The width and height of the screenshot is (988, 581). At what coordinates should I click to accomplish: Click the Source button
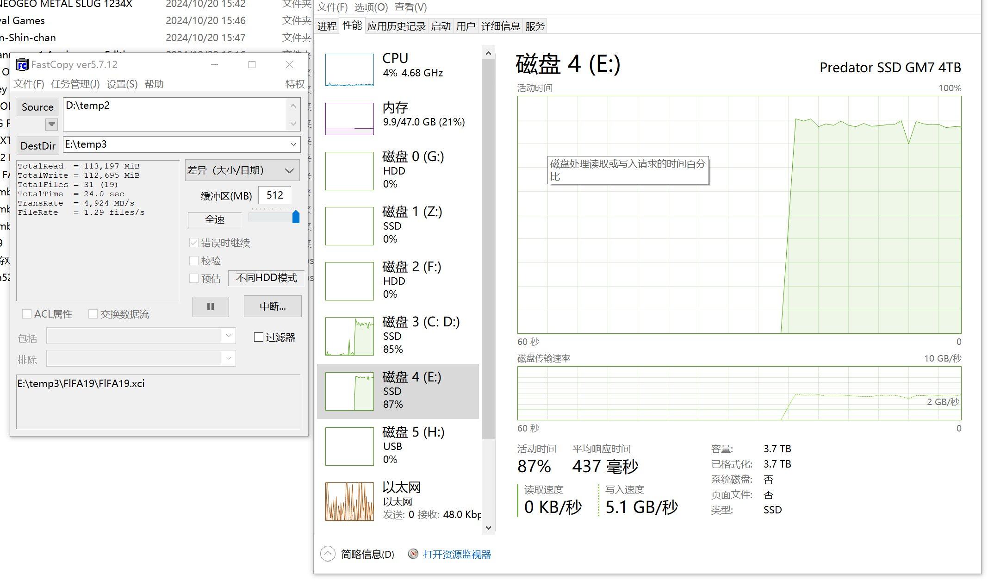pyautogui.click(x=38, y=107)
